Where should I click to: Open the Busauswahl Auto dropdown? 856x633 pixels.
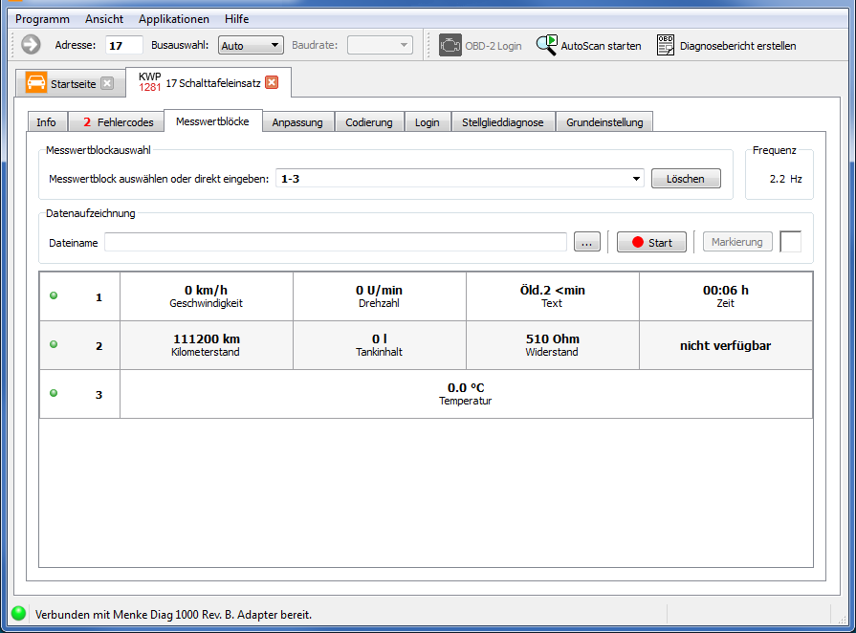[x=251, y=45]
